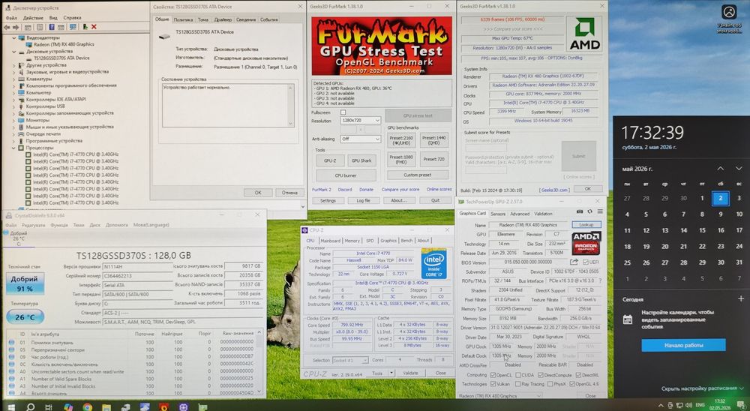Image resolution: width=750 pixels, height=411 pixels.
Task: Toggle the DirectML checkbox in GPU-Z
Action: [578, 375]
